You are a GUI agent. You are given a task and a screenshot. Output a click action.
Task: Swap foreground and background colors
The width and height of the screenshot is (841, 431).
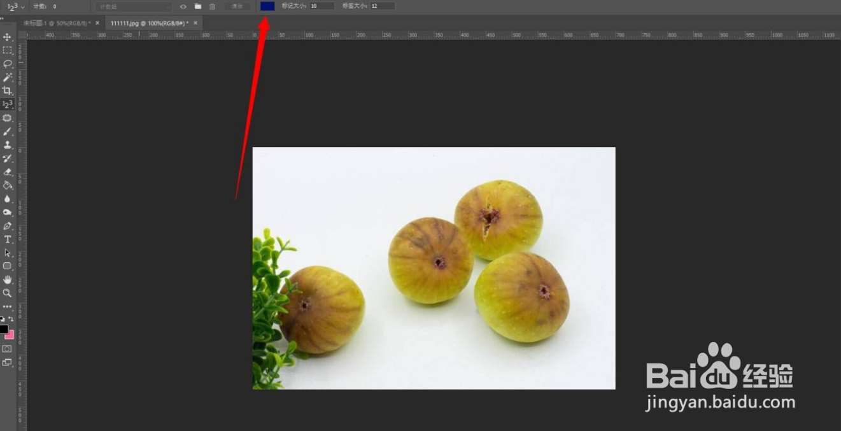[11, 318]
